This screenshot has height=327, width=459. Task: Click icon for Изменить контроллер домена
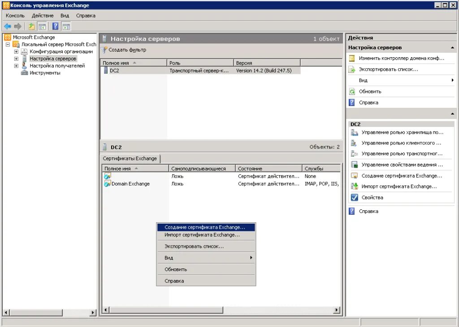(352, 59)
